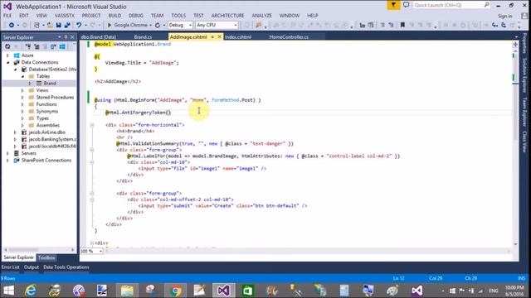
Task: Open the VIEW menu
Action: 41,16
